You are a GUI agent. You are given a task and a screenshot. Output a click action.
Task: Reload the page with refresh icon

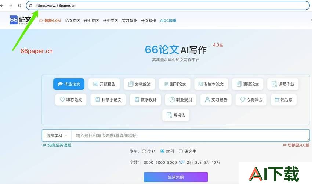[20, 6]
